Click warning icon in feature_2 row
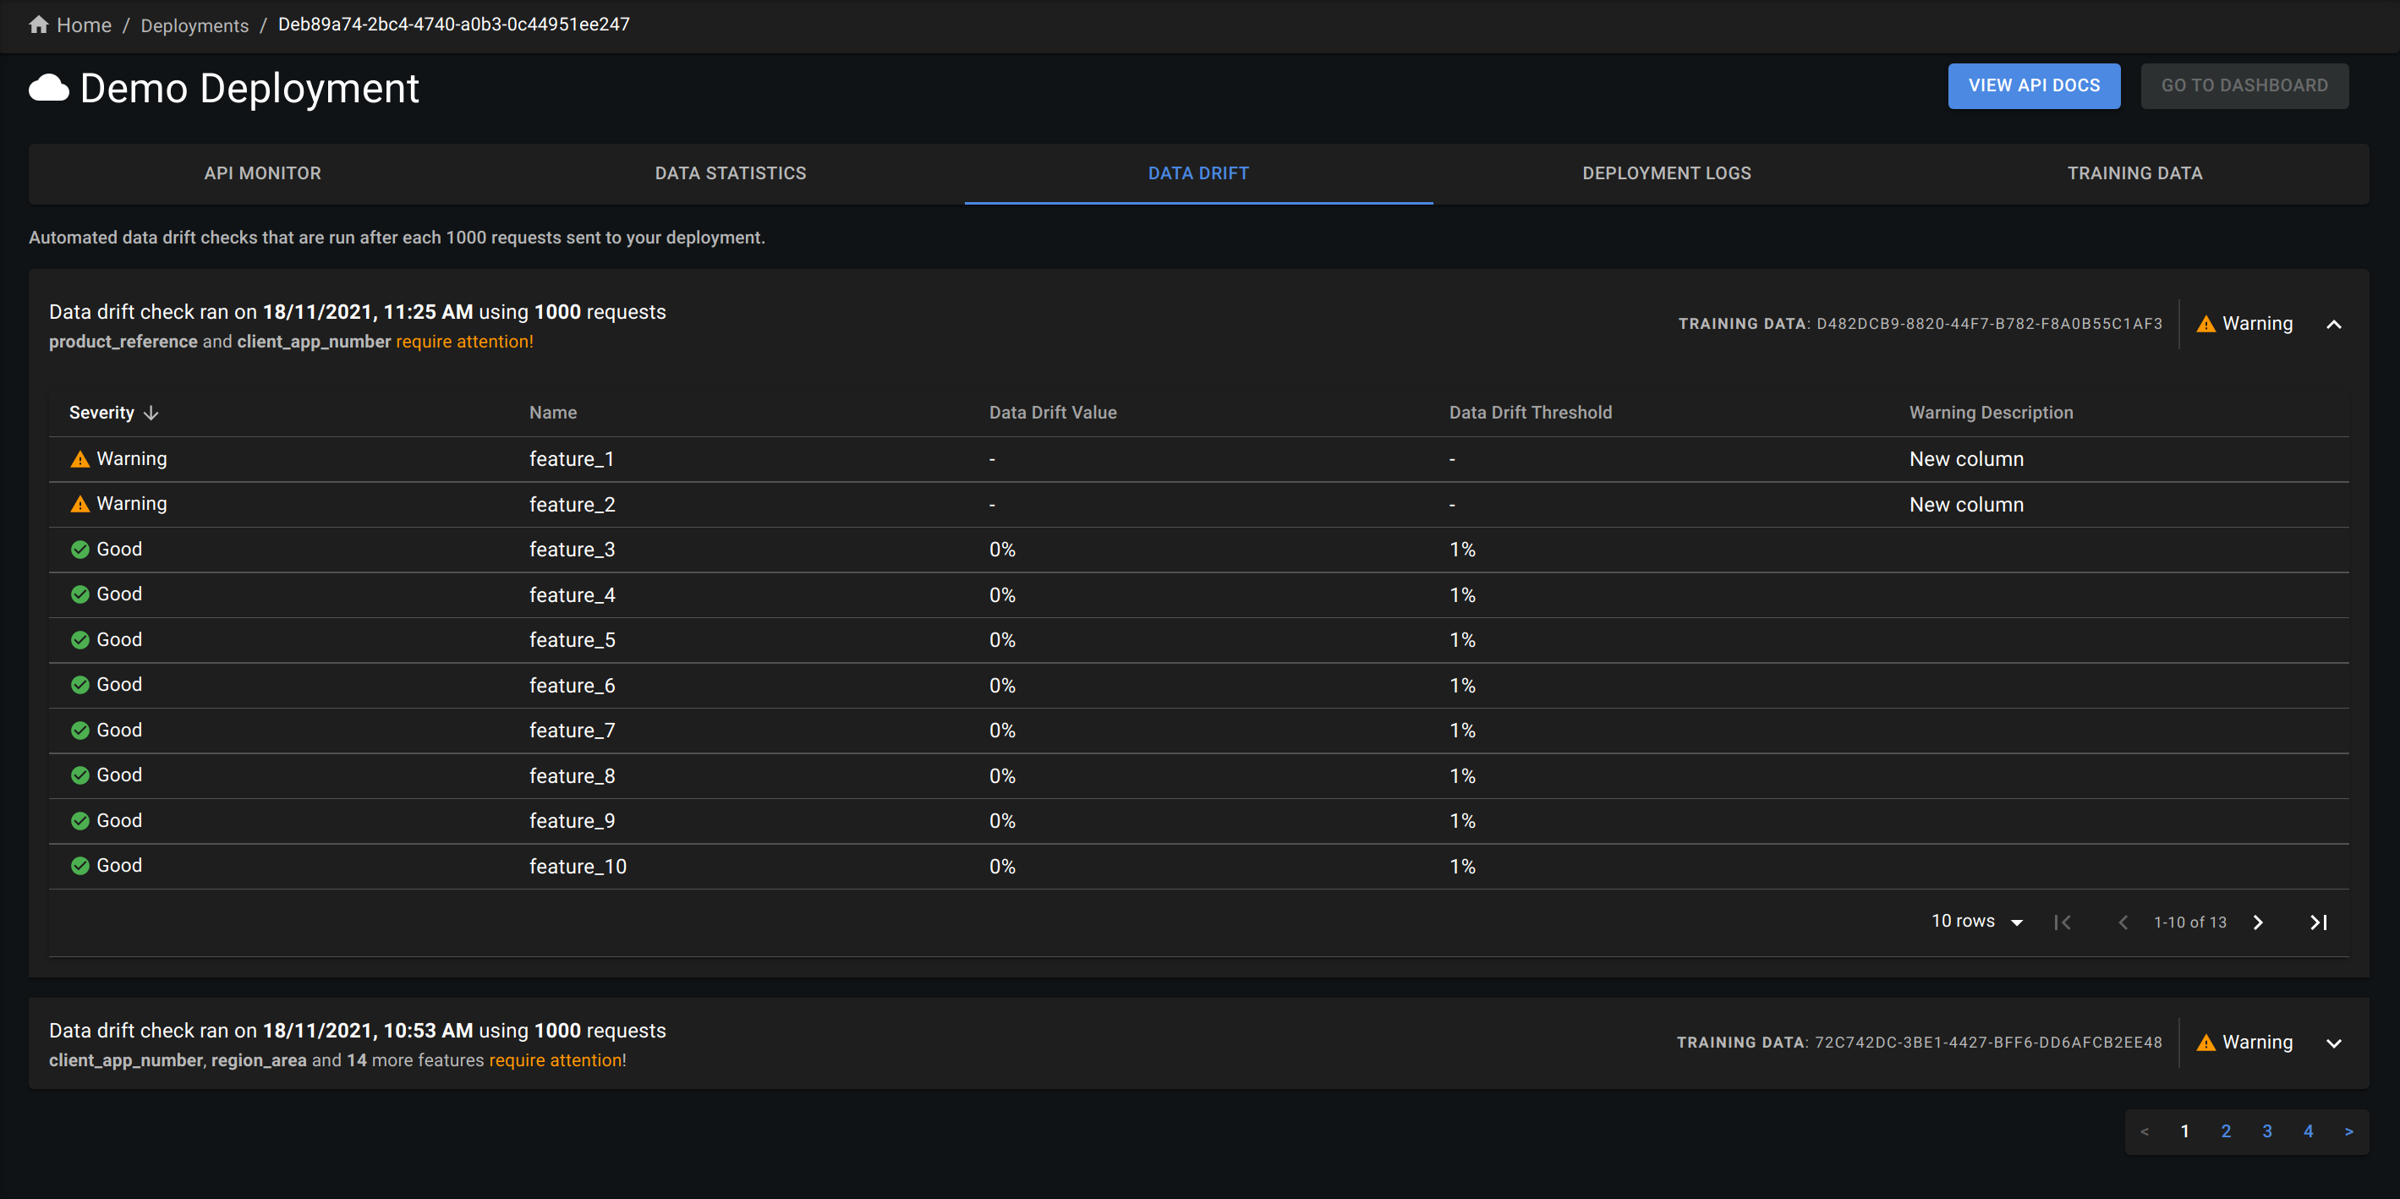 click(80, 504)
